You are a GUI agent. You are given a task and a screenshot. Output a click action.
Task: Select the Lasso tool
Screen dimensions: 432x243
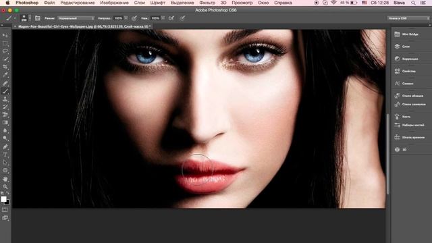pos(5,51)
